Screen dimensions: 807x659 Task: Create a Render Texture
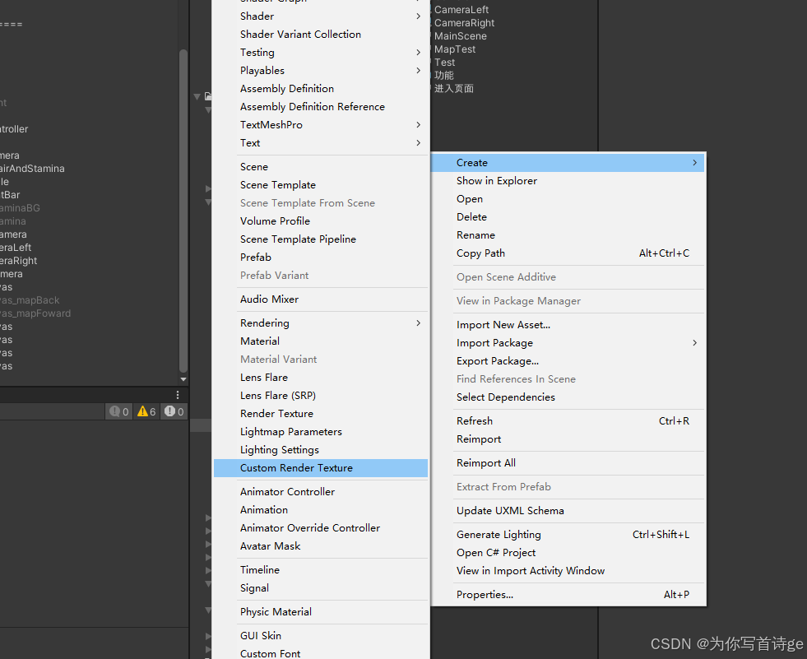click(321, 414)
